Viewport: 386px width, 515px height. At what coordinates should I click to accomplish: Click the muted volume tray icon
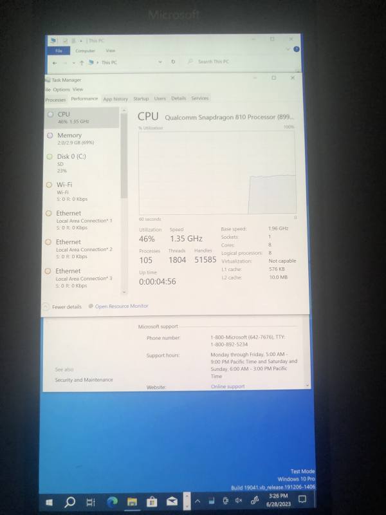click(239, 500)
